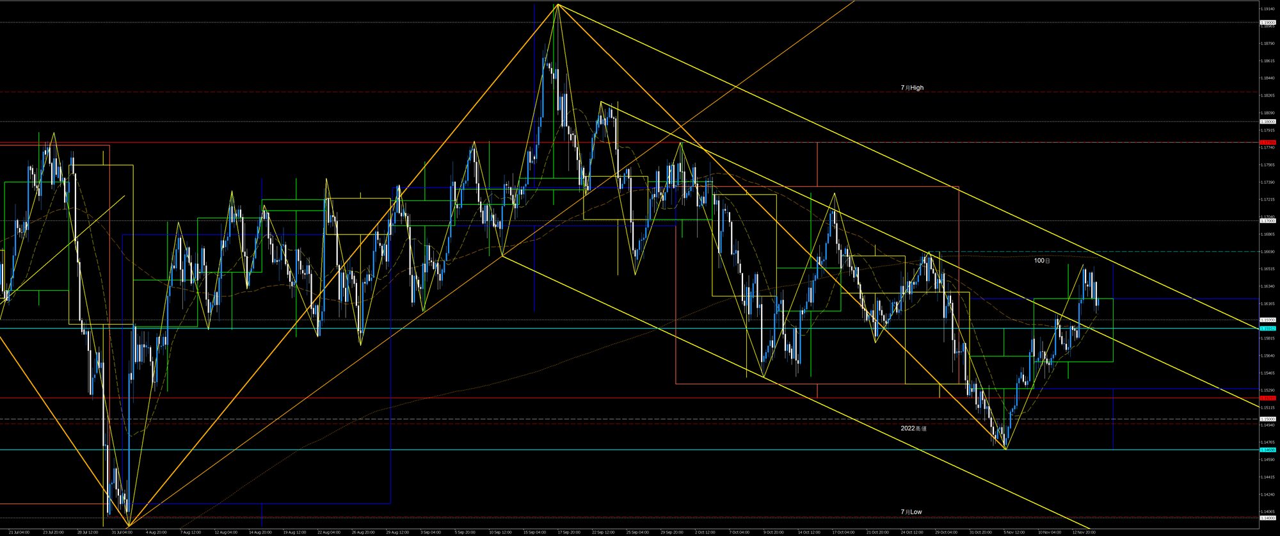Click the latest rightmost candlestick

coord(1098,303)
